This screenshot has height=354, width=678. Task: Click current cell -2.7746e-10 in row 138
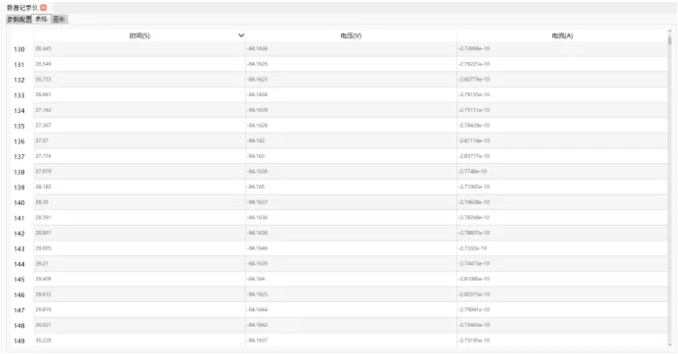pyautogui.click(x=473, y=171)
